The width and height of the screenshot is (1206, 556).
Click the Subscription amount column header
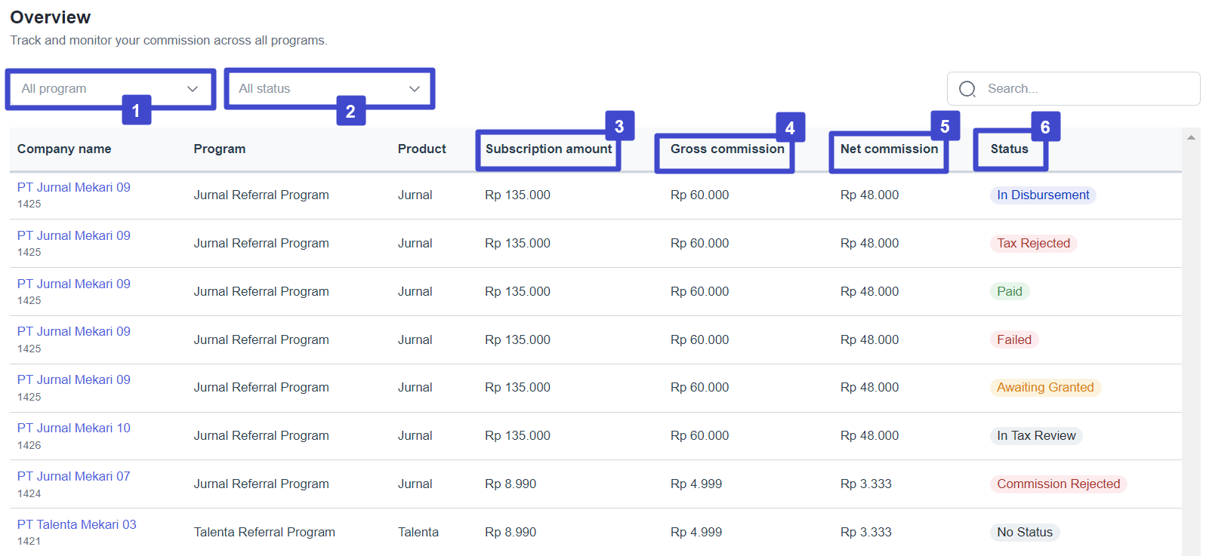[x=548, y=149]
